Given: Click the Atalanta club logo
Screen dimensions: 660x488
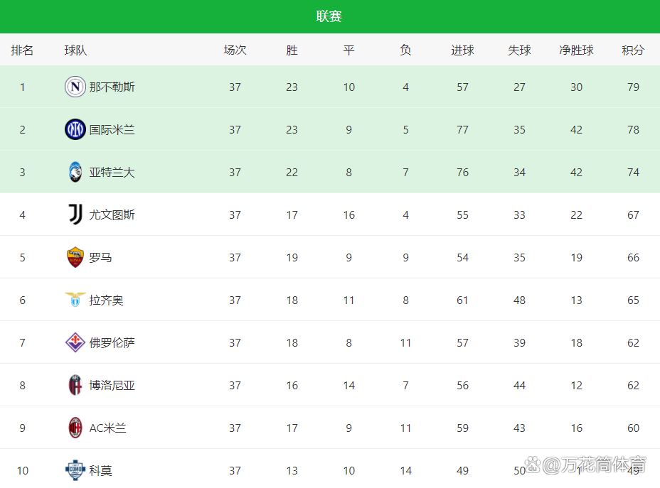Looking at the screenshot, I should [75, 172].
